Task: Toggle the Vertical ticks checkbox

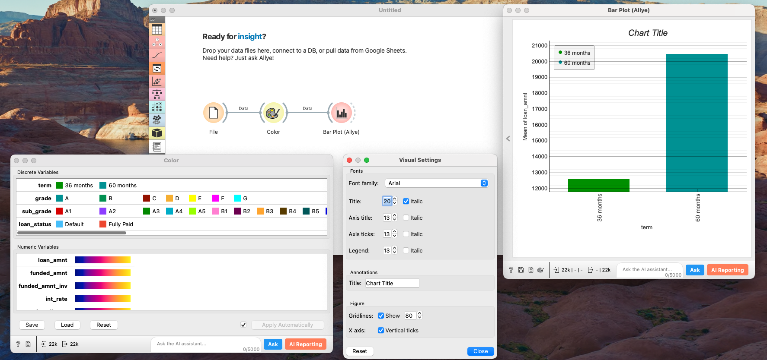Action: (381, 330)
